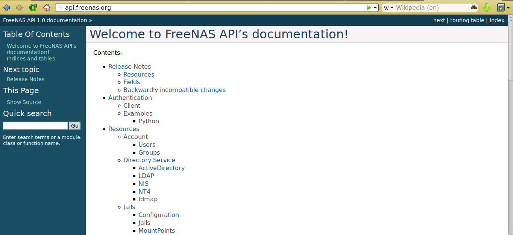This screenshot has height=235, width=513.
Task: Open bookmarks with the book icon
Action: 500,7
